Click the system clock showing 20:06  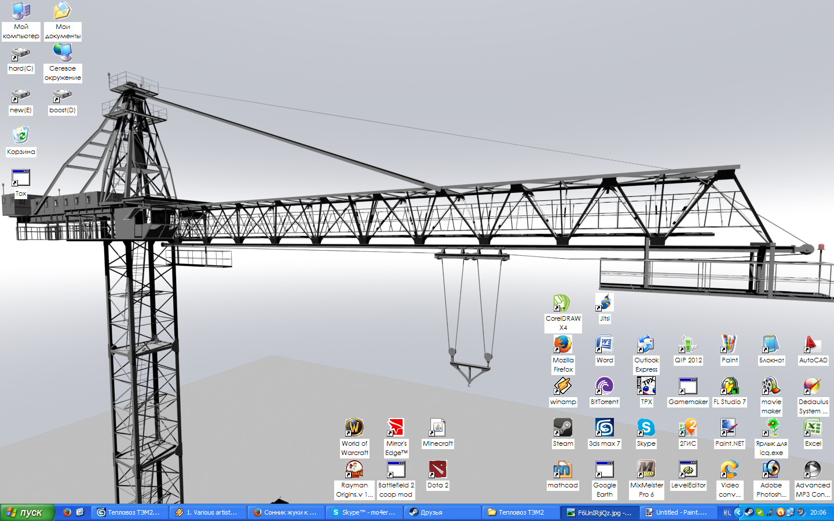[x=818, y=512]
